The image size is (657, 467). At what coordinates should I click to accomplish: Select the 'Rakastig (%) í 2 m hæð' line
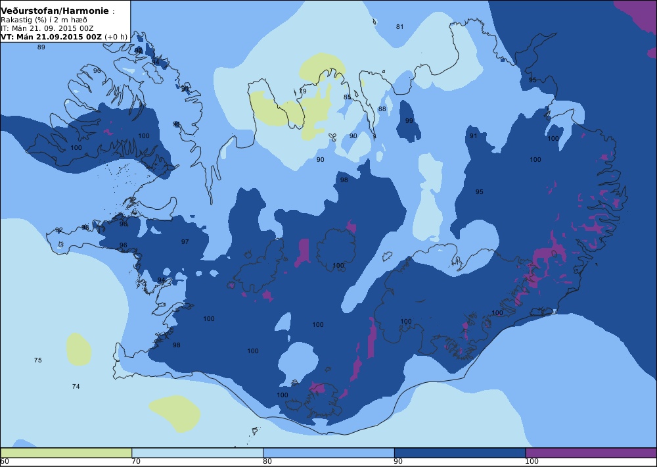(44, 20)
